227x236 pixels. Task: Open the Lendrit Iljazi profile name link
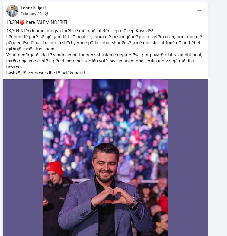pos(33,8)
